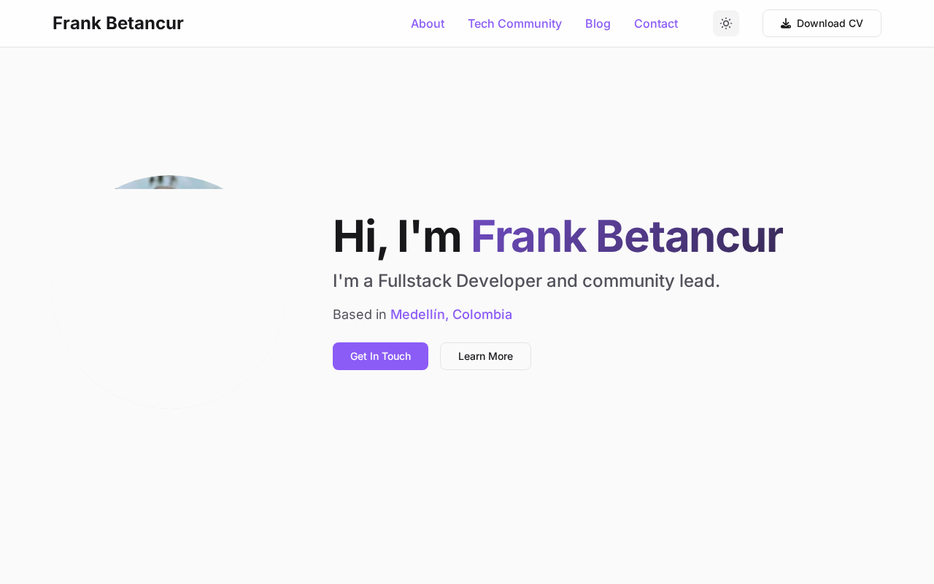The image size is (934, 584).
Task: Click the Download CV button
Action: (822, 23)
